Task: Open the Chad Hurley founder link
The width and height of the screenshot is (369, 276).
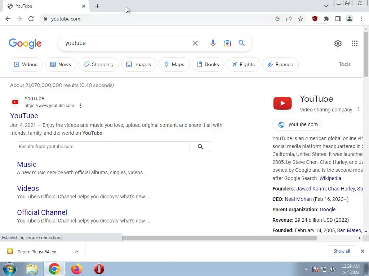Action: [x=341, y=189]
